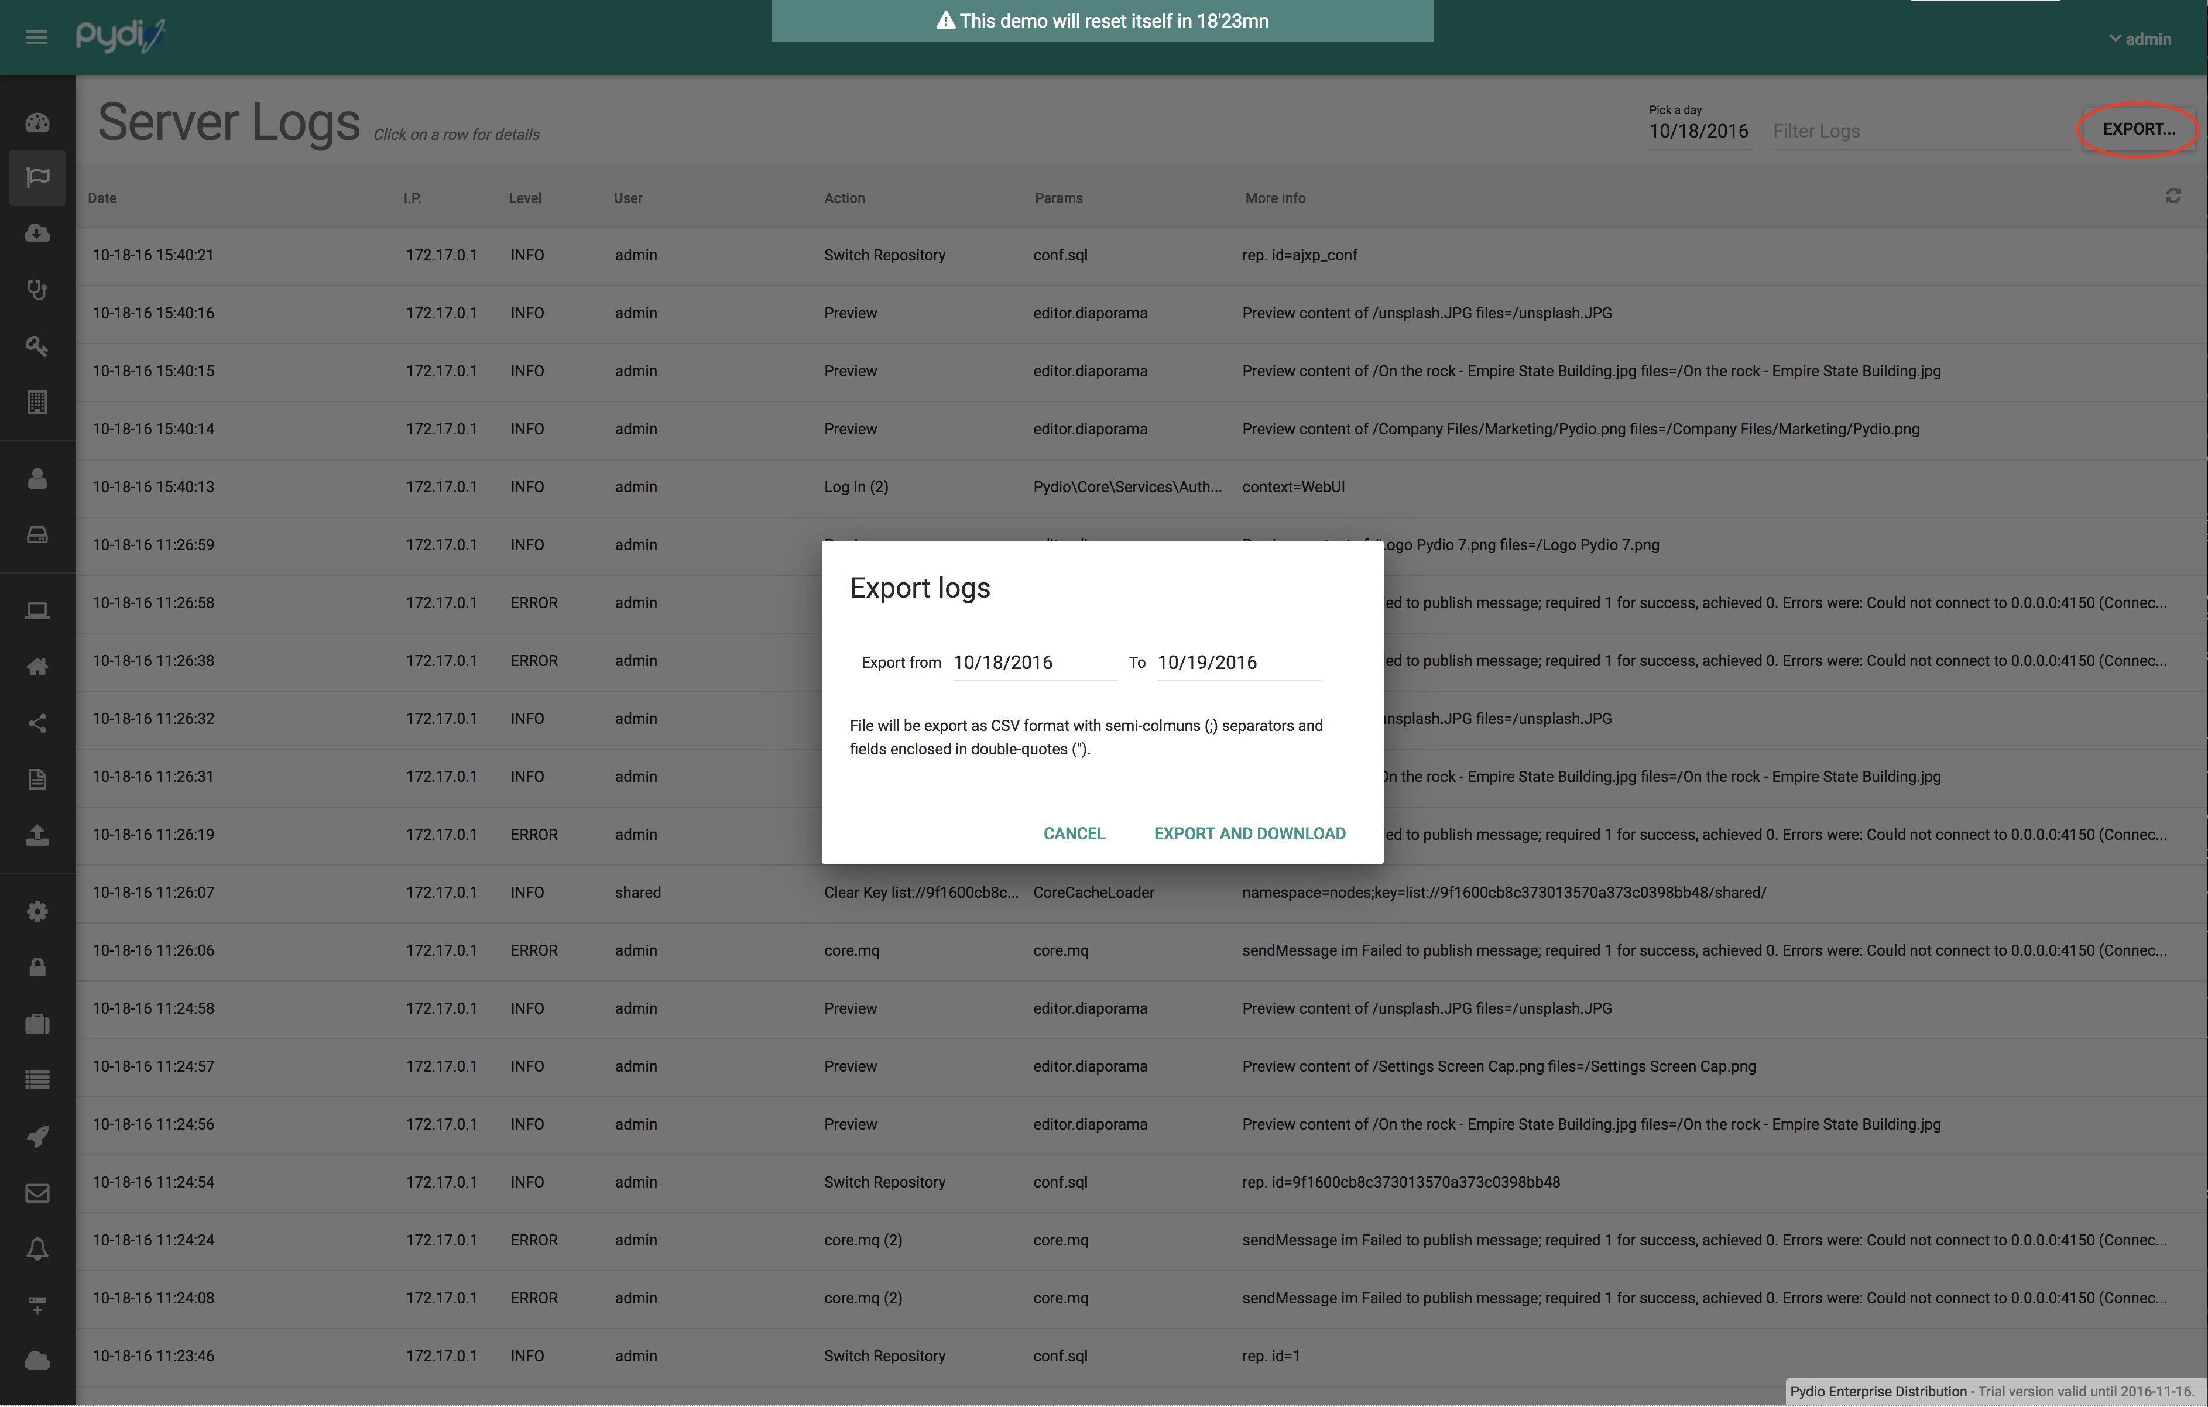Click Pydio Enterprise Distribution footer text
The image size is (2208, 1407).
coord(1878,1391)
